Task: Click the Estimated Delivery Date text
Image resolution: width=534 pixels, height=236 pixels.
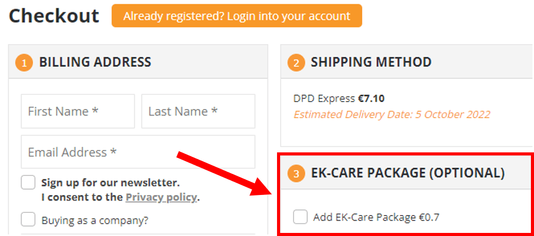Action: coord(392,114)
